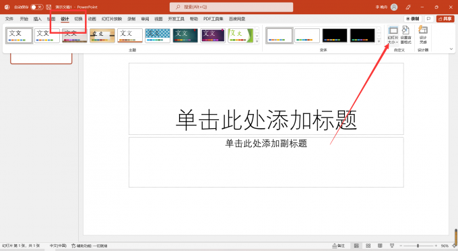Switch to the 切换 (Transitions) tab
The image size is (458, 251).
click(x=78, y=19)
